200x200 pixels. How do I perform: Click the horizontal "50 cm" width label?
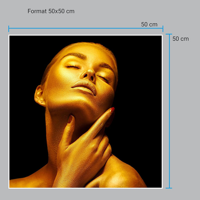click(149, 24)
